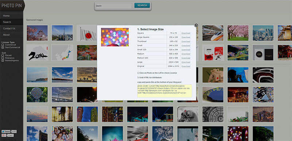Download the Square 75 x 75 size
Image resolution: width=292 pixels, height=141 pixels.
186,33
